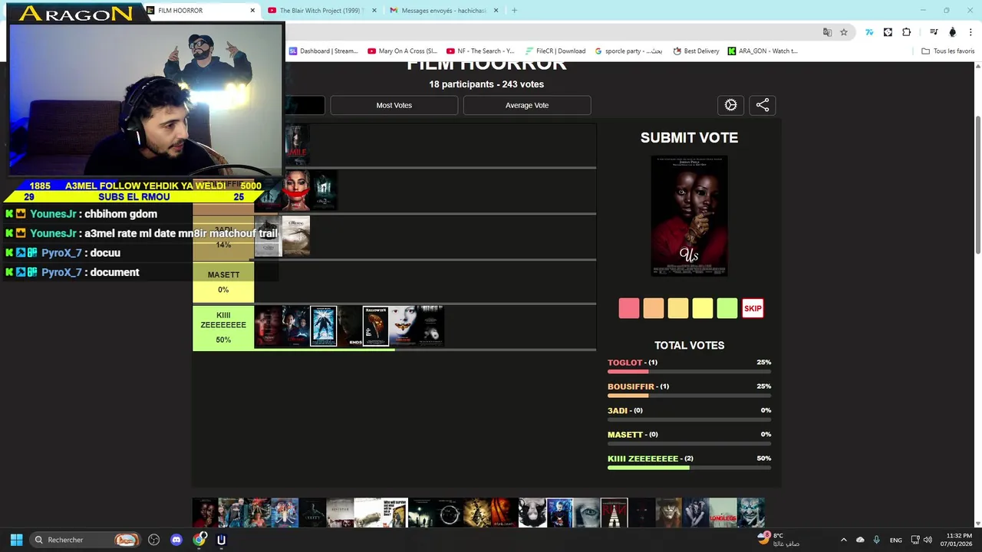Open the Windows Start menu

[x=16, y=540]
